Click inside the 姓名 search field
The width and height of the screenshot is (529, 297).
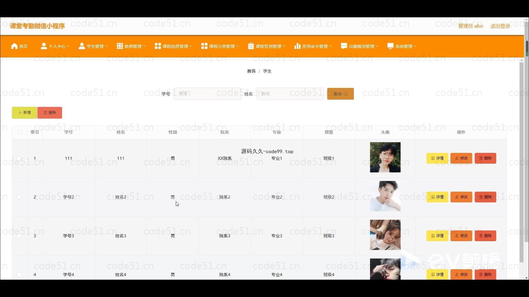click(290, 94)
